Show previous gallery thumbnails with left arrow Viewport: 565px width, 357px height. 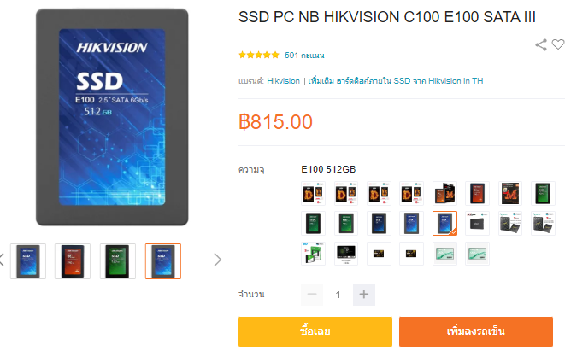(x=2, y=260)
